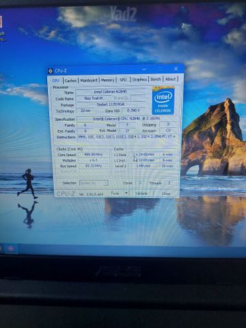The image size is (246, 328).
Task: Click the Technology 22 nm value
Action: pyautogui.click(x=85, y=111)
